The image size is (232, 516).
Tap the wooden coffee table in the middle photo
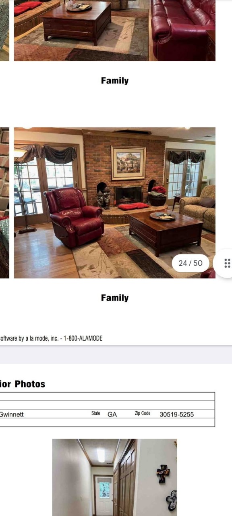(x=166, y=231)
